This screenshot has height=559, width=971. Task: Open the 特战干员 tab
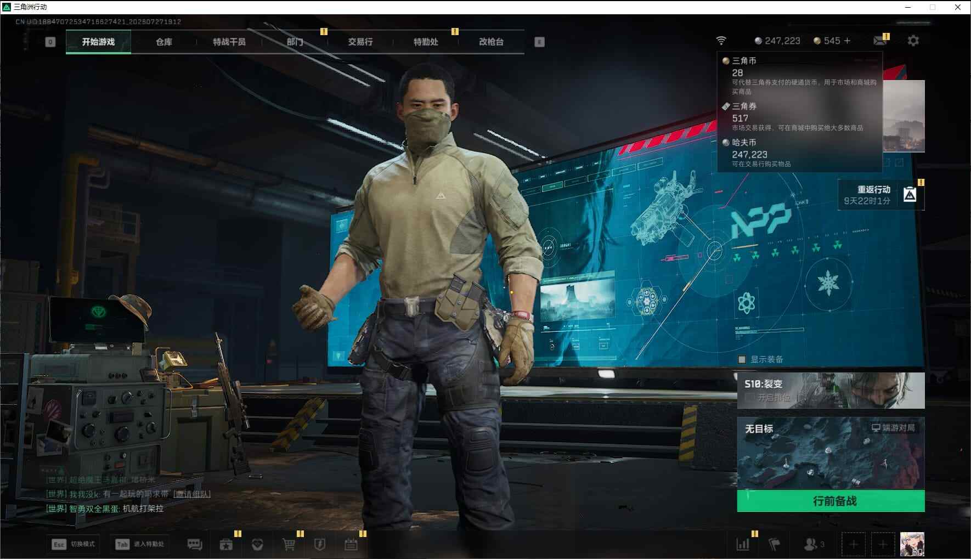(x=229, y=42)
